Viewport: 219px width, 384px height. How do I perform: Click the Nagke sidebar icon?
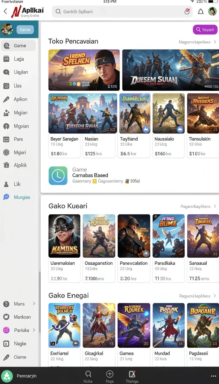(x=6, y=343)
